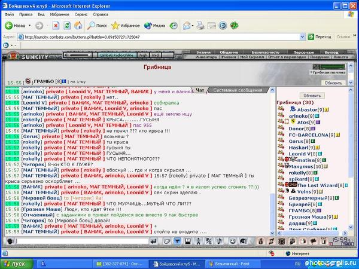The width and height of the screenshot is (359, 269).
Task: Open the Медиа panel
Action: click(154, 25)
